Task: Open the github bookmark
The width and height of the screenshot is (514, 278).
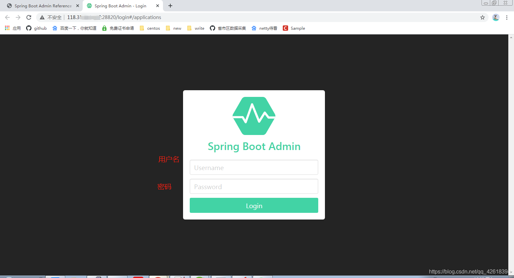Action: 36,28
